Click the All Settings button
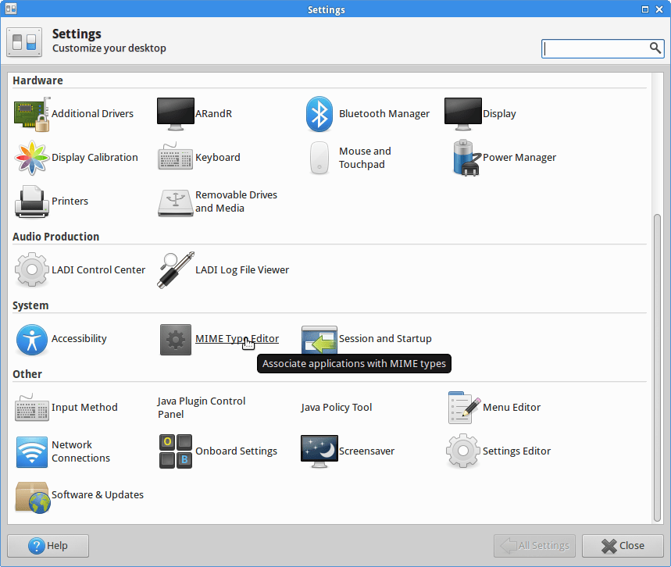 click(534, 546)
